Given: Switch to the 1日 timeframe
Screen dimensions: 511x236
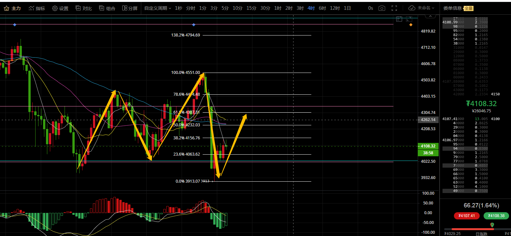Looking at the screenshot, I should [x=347, y=8].
